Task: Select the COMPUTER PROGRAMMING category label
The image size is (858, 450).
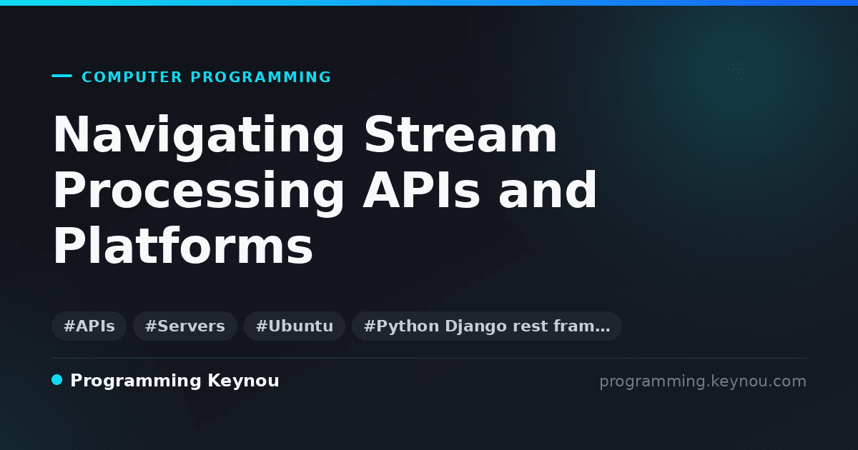Action: [x=207, y=77]
